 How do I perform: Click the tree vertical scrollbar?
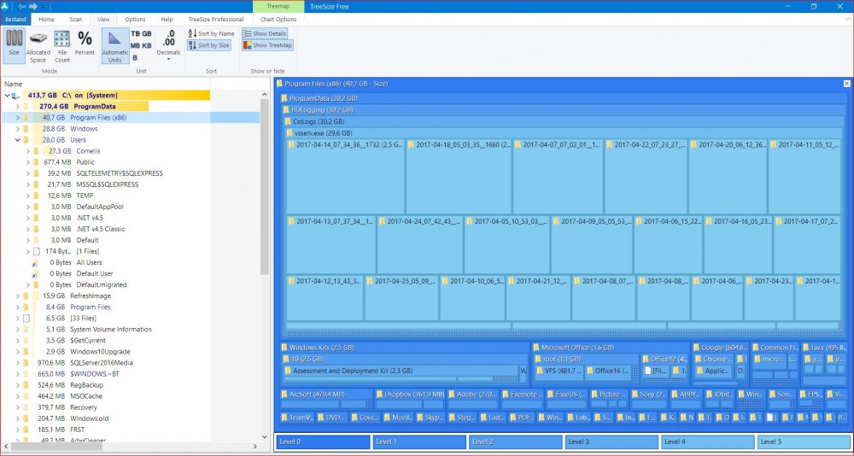(265, 185)
